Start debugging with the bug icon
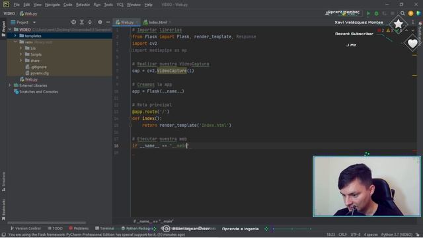The image size is (423, 238). [376, 13]
